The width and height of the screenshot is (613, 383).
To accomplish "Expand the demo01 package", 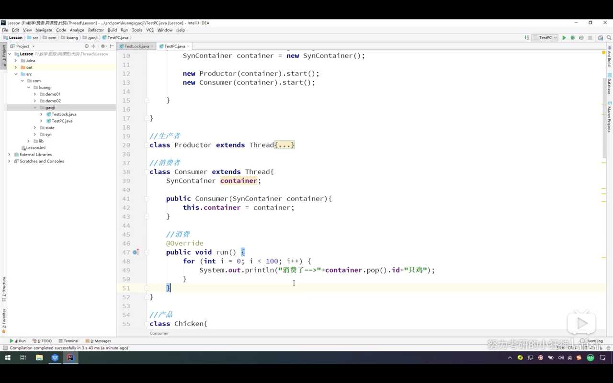I will 35,94.
